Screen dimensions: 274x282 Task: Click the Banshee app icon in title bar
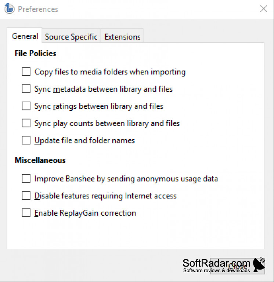(x=10, y=9)
